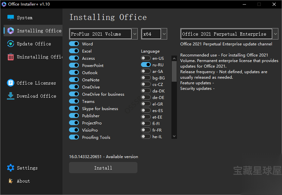Enable da-DK language switch
The height and width of the screenshot is (195, 282).
146,91
